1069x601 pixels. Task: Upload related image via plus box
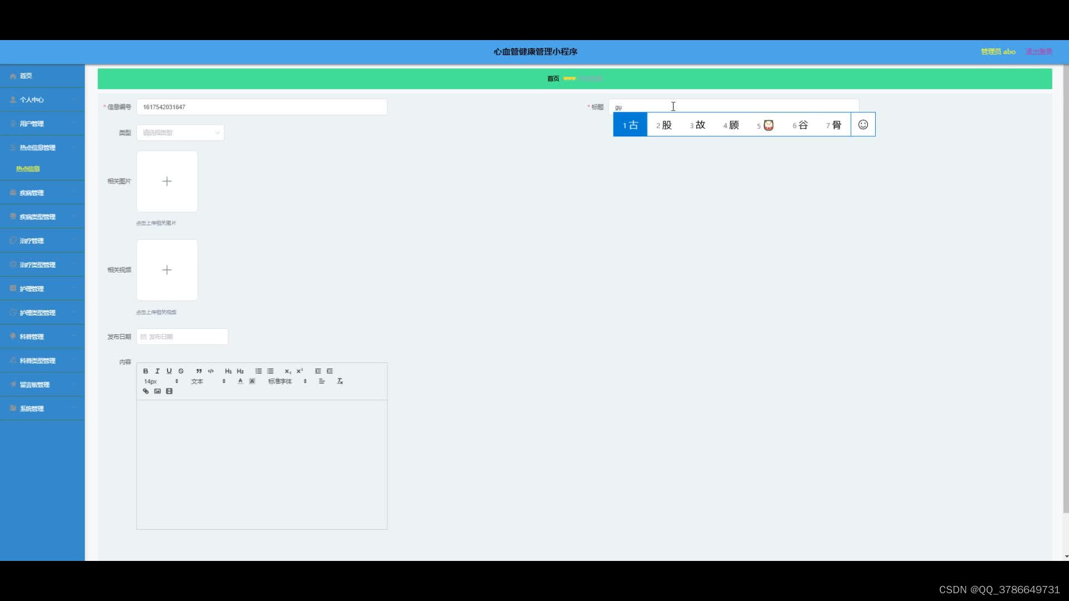pyautogui.click(x=167, y=181)
